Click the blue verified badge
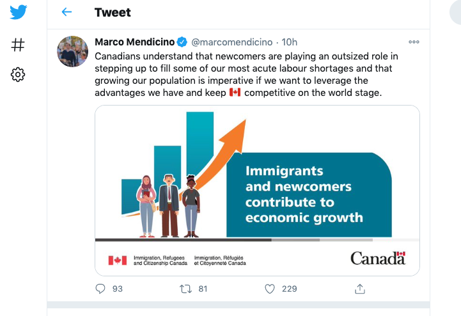This screenshot has height=316, width=461. 182,42
